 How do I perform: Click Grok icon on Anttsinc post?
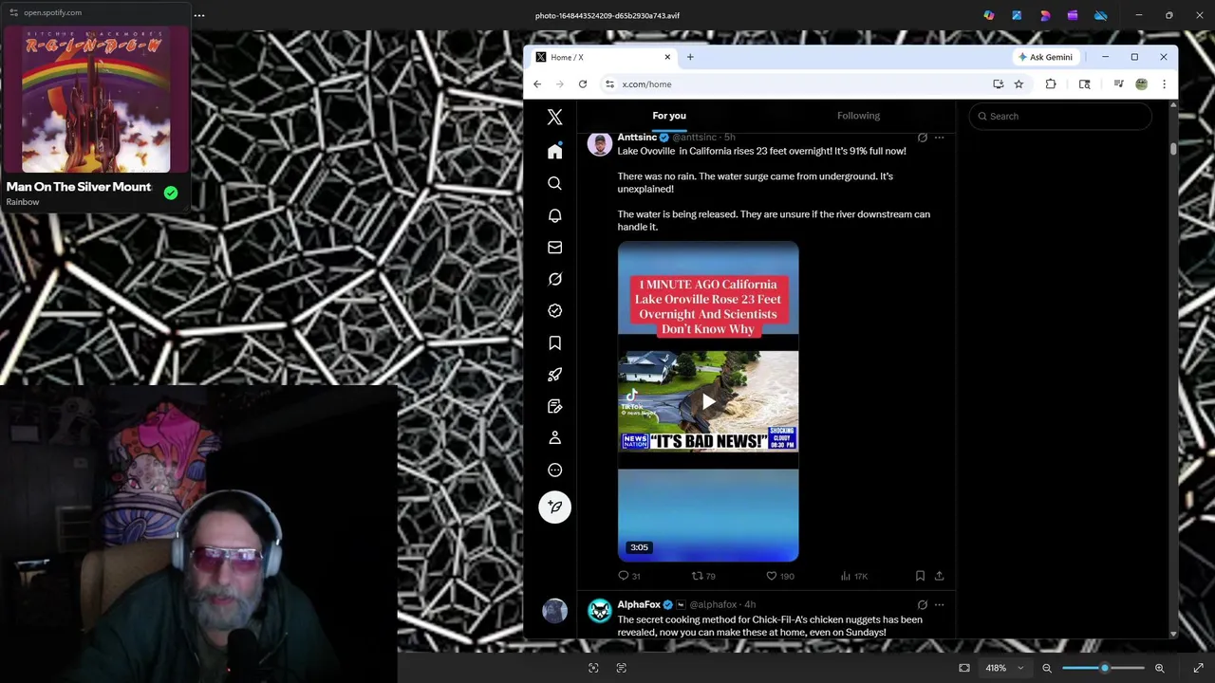(x=922, y=138)
